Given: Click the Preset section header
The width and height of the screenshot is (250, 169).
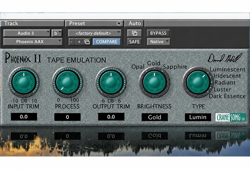Looking at the screenshot, I should coord(94,23).
